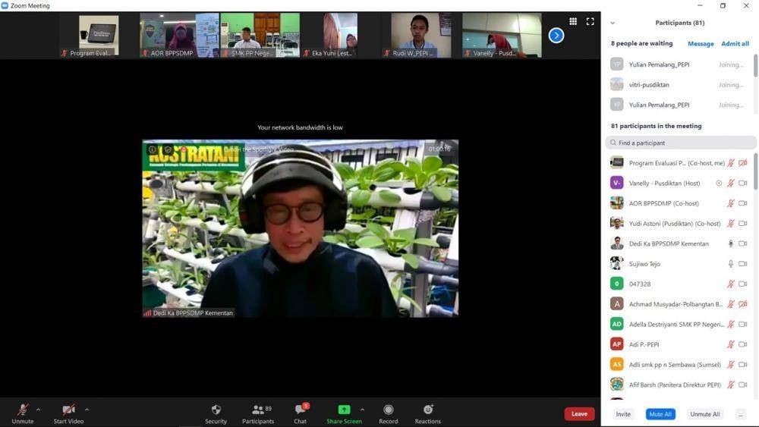Select Adi P.-PEPI participant row
The width and height of the screenshot is (759, 427).
coord(679,344)
